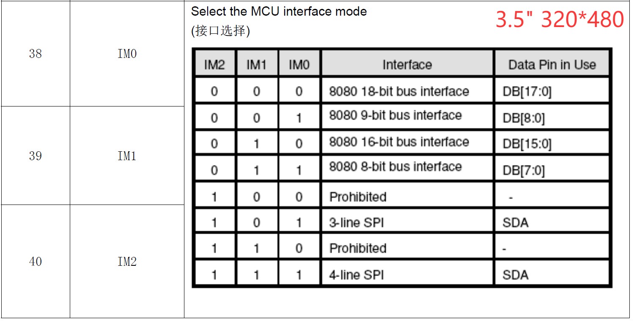The image size is (634, 322).
Task: Click the "Data Pin in Use" column header
Action: 552,65
